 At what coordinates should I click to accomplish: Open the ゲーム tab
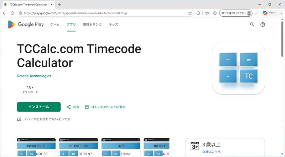[55, 24]
